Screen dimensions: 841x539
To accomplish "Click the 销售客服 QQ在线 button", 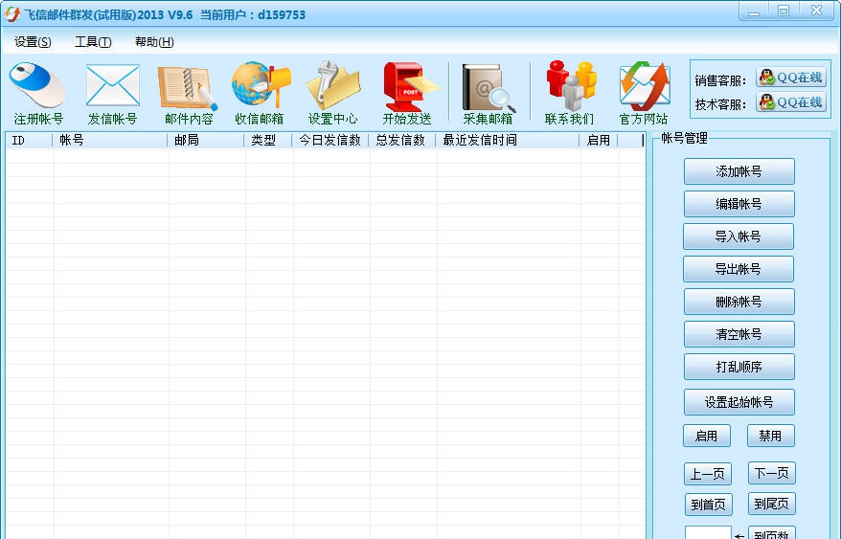I will pos(791,78).
